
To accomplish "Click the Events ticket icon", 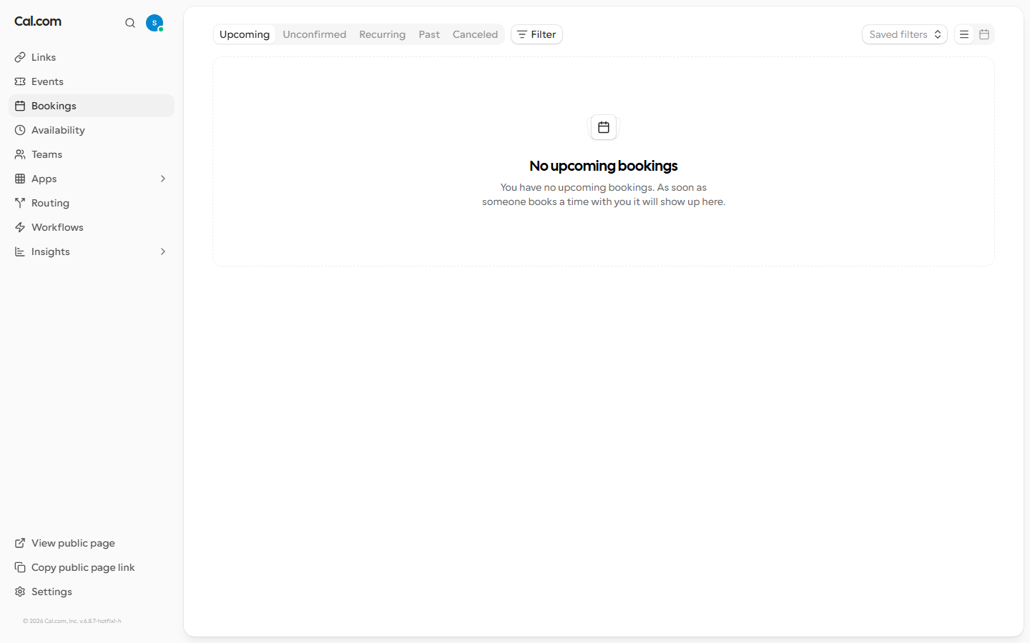I will click(20, 81).
